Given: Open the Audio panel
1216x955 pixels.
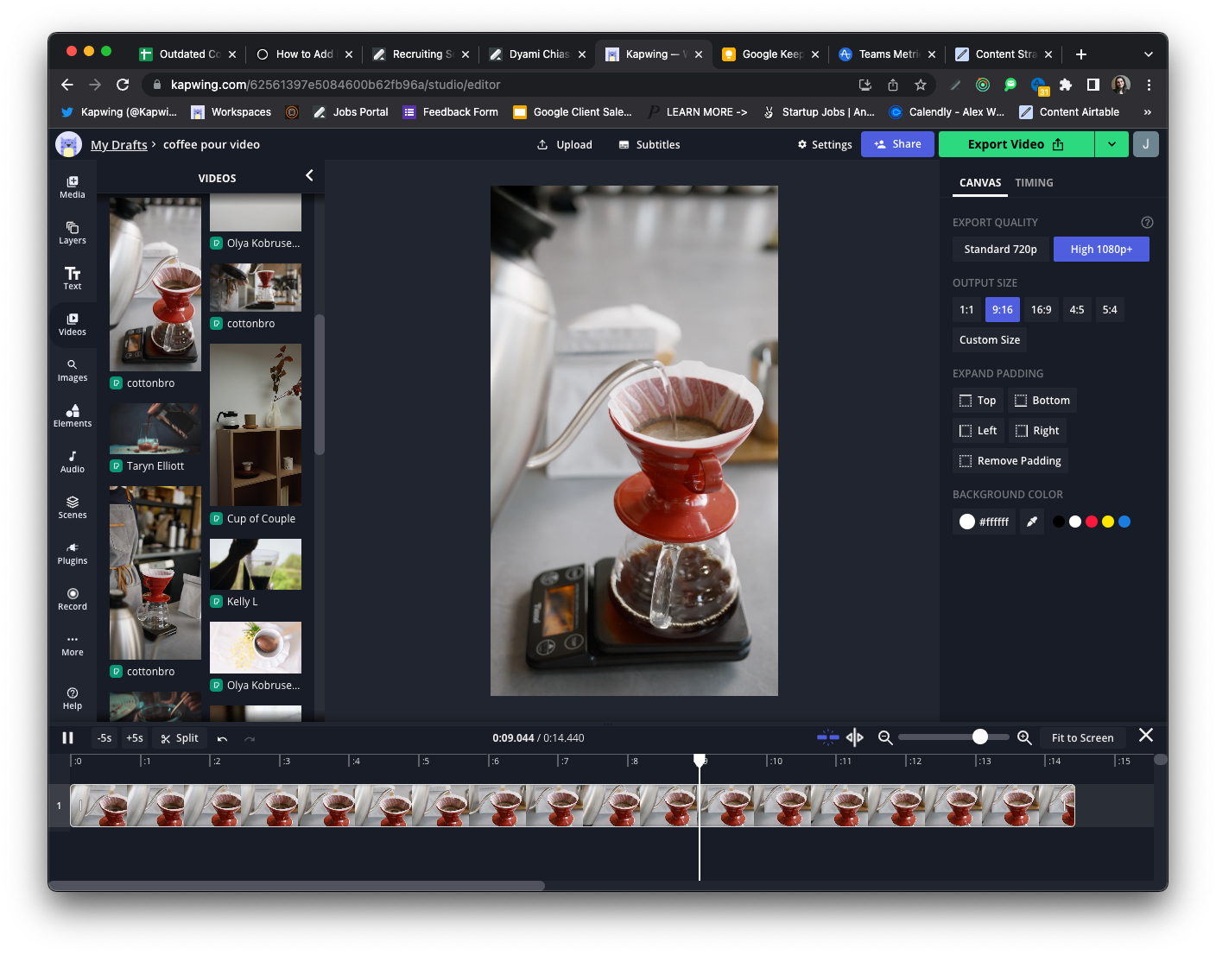Looking at the screenshot, I should point(73,461).
